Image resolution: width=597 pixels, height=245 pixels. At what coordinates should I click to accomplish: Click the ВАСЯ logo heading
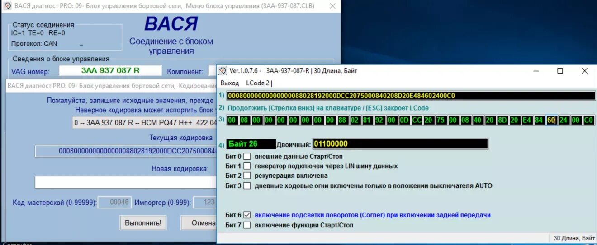[x=171, y=24]
